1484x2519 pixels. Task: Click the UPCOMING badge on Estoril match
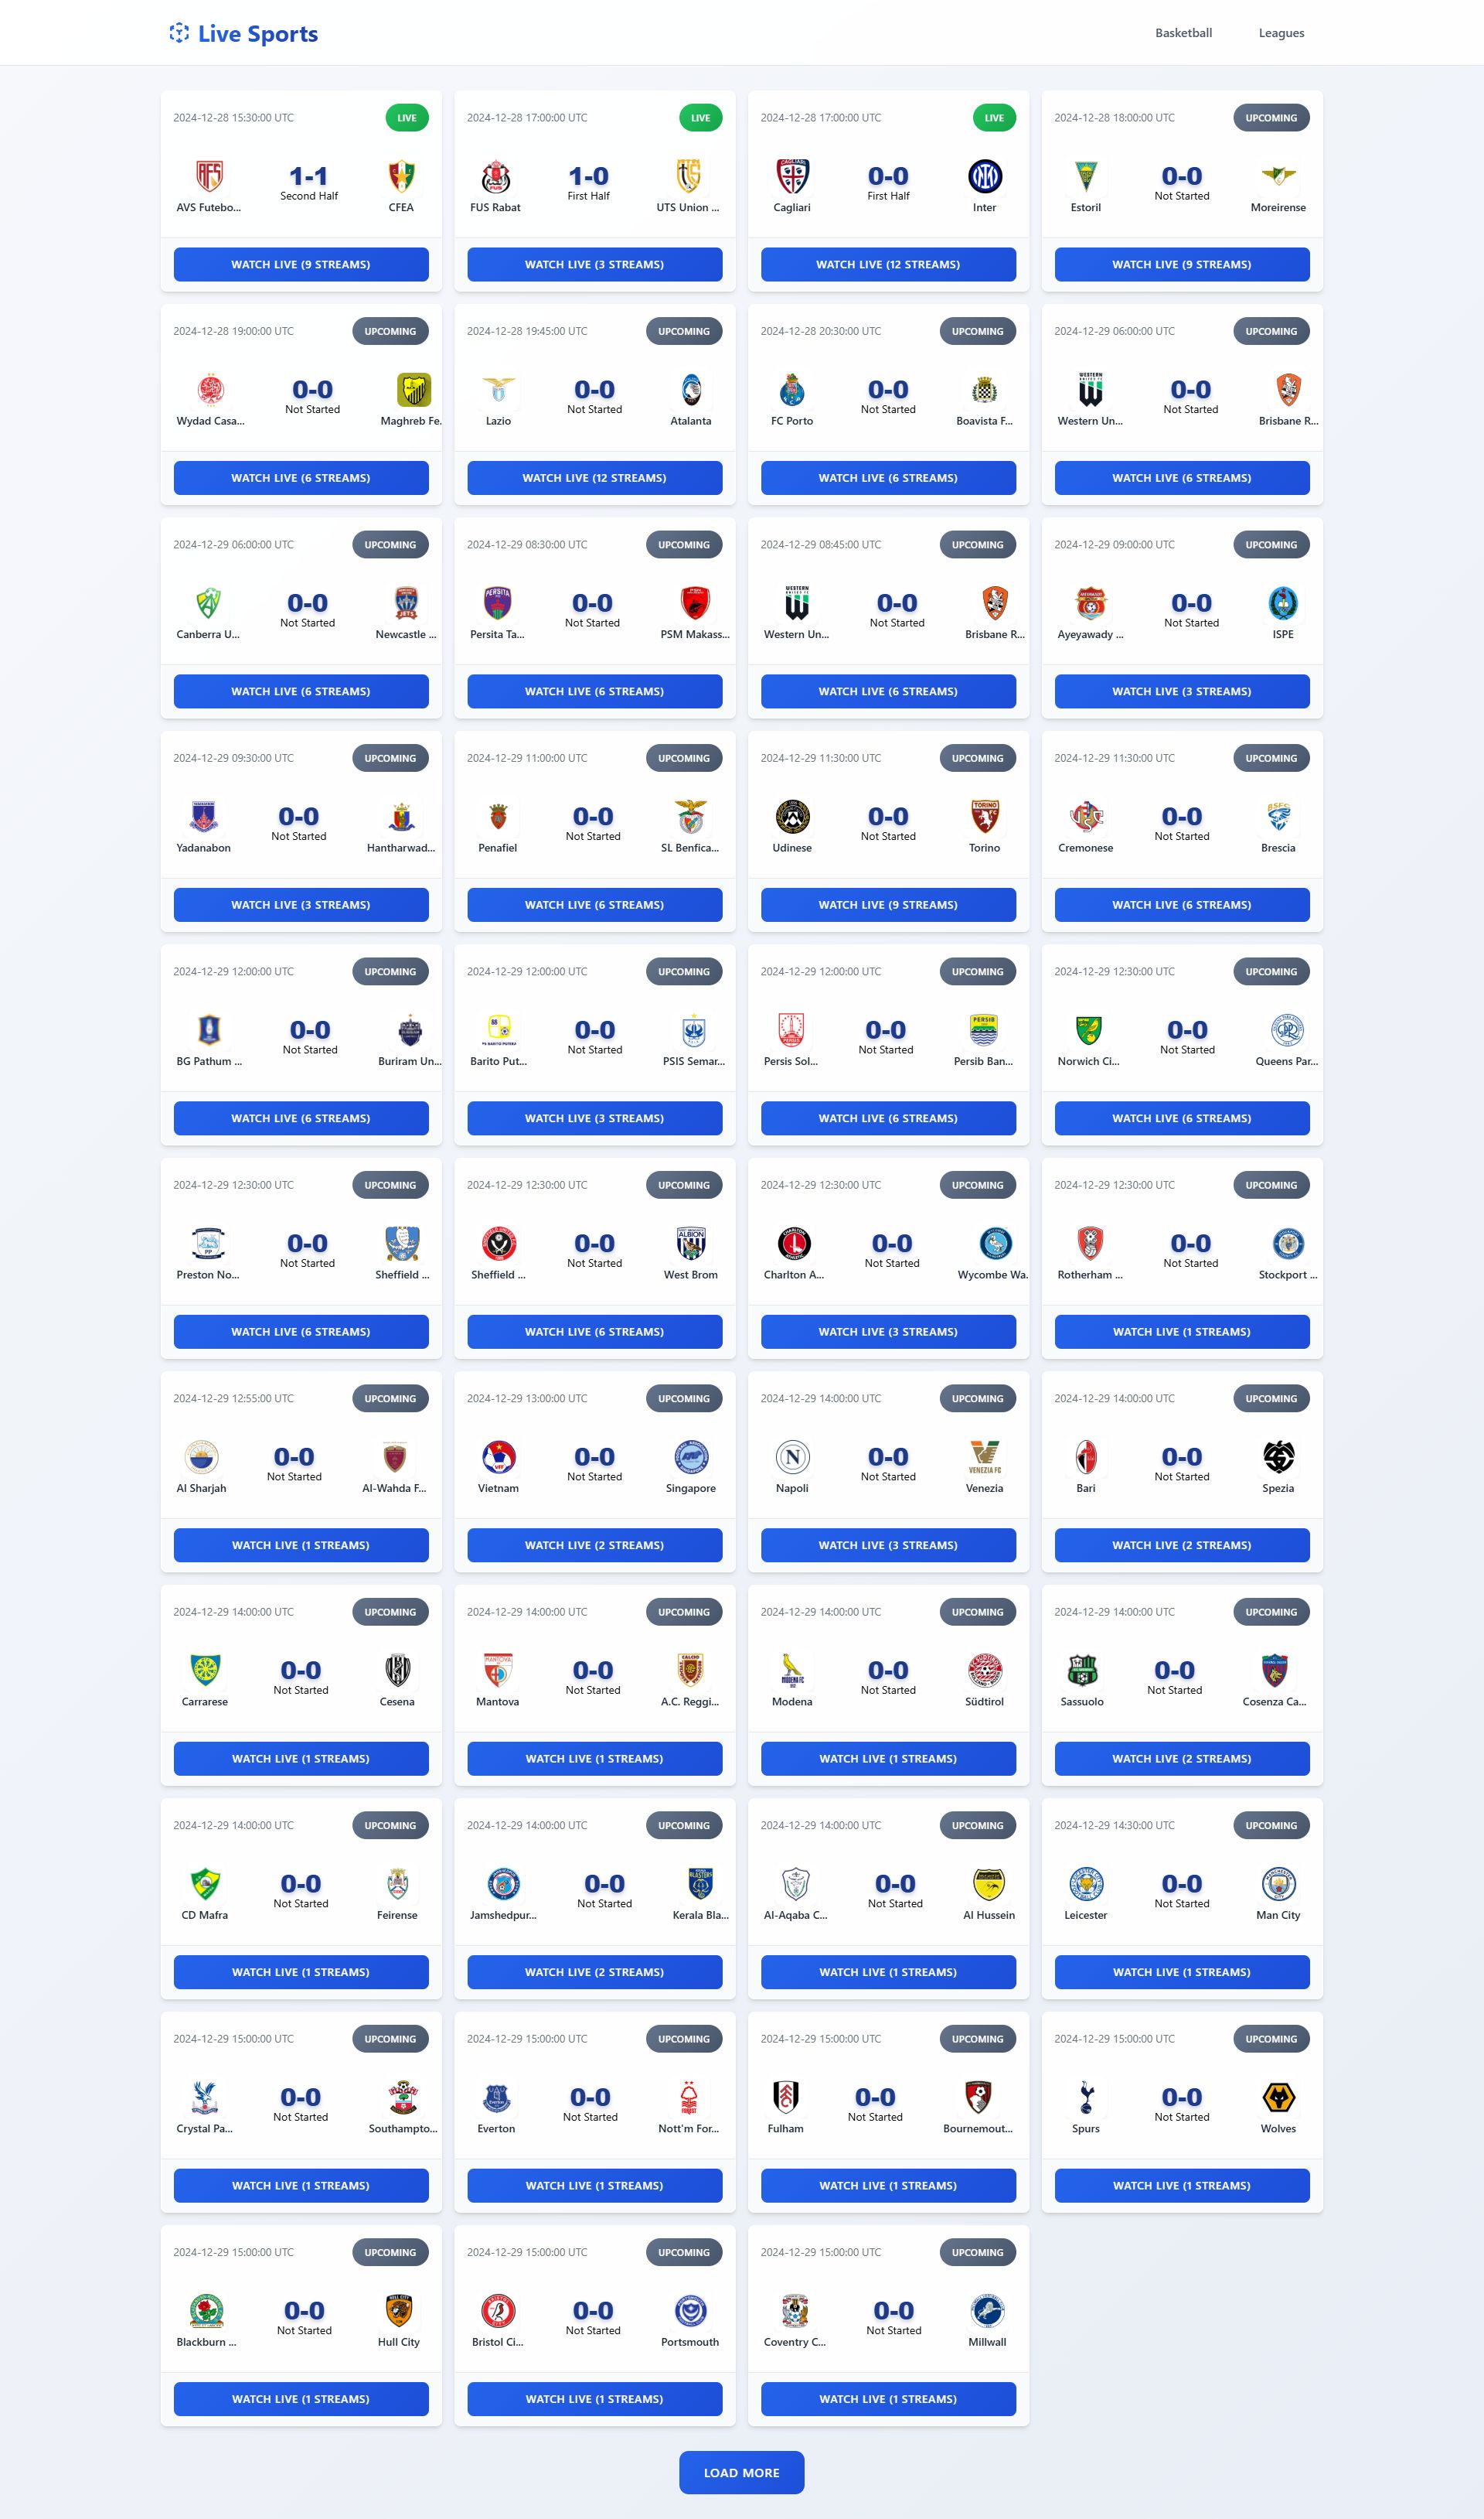point(1270,118)
